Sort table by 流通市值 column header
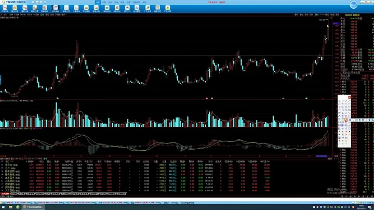The image size is (374, 210). click(69, 162)
